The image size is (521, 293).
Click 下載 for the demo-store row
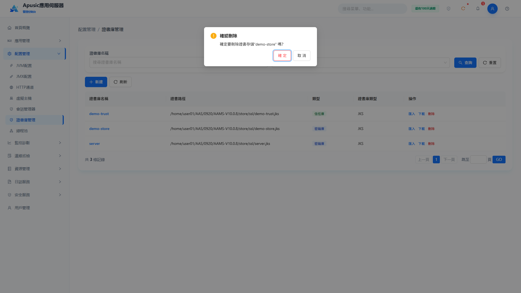pyautogui.click(x=421, y=129)
